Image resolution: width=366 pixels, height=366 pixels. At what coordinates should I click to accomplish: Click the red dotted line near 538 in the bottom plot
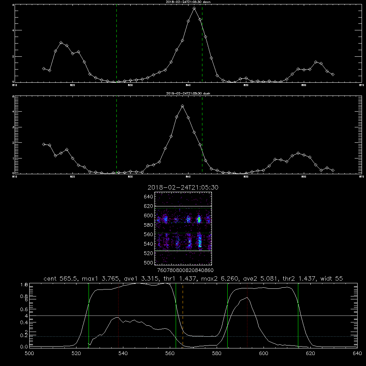(x=118, y=315)
